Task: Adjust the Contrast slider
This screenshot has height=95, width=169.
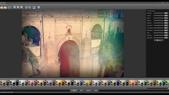Action: coord(159,16)
